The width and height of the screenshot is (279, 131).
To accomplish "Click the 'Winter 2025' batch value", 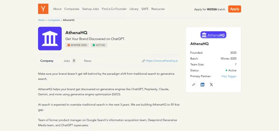I will click(x=229, y=58).
